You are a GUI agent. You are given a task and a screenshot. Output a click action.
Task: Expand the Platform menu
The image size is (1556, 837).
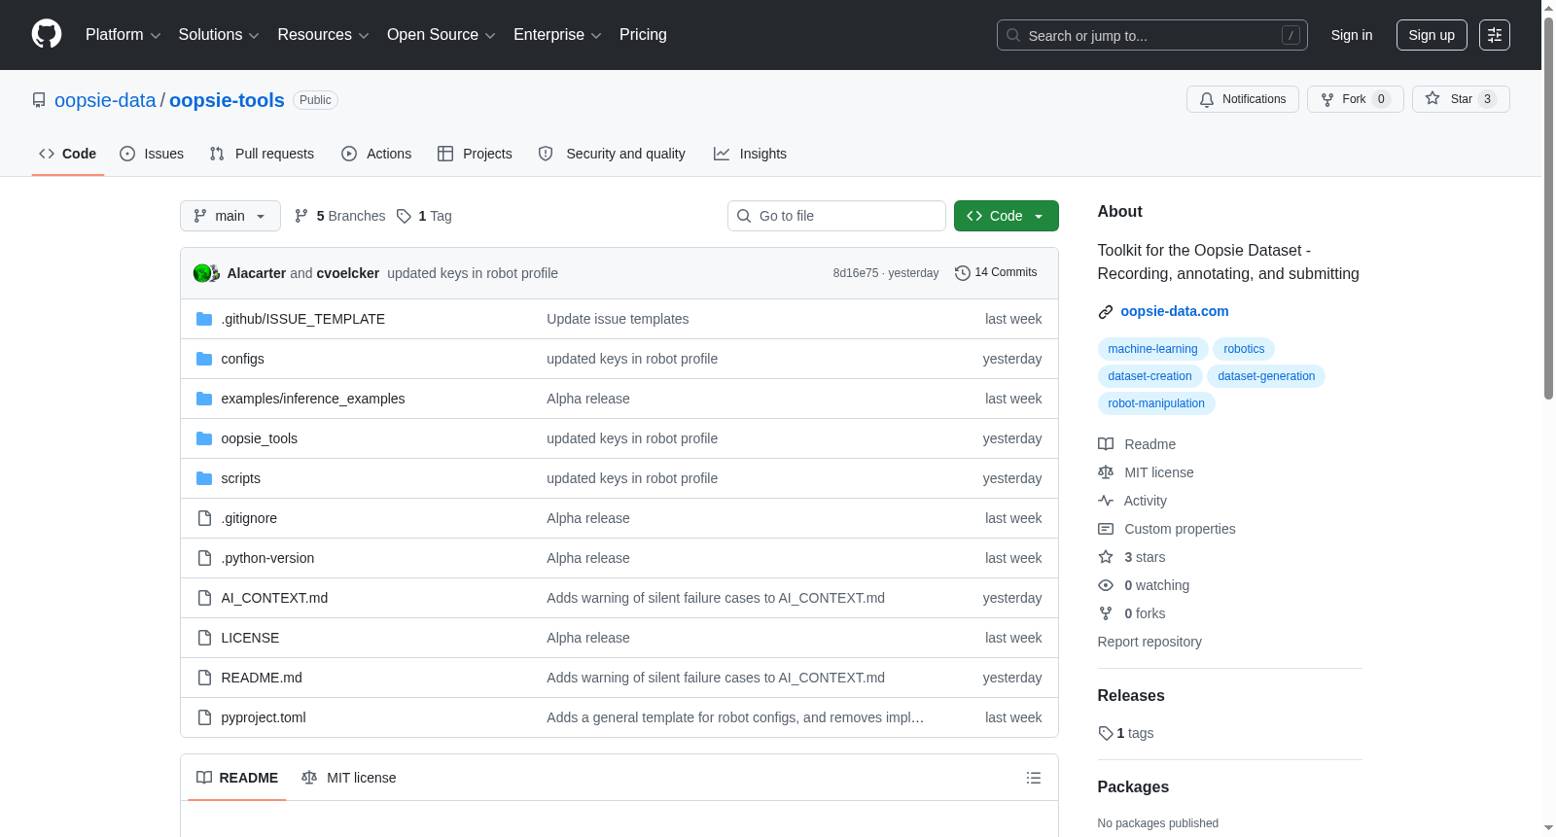pos(123,35)
